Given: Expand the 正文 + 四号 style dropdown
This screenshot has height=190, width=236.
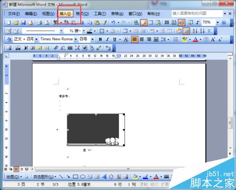Looking at the screenshot, I should pos(36,39).
